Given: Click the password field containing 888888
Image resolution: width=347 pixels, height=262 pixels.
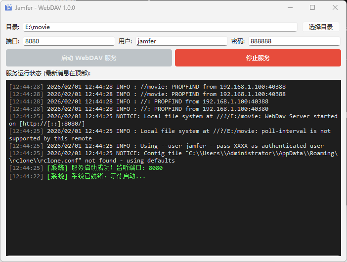Looking at the screenshot, I should coord(294,41).
